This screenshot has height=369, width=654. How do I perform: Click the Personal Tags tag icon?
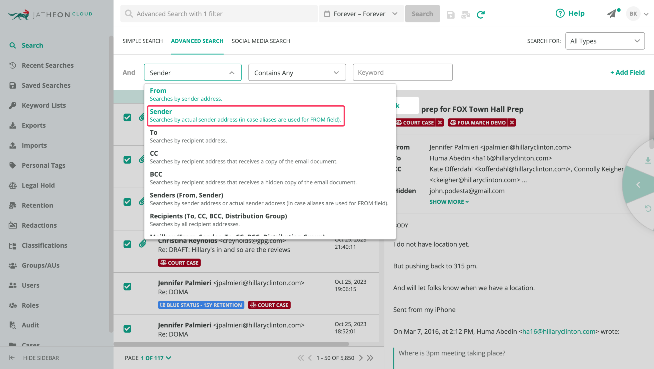pos(13,165)
